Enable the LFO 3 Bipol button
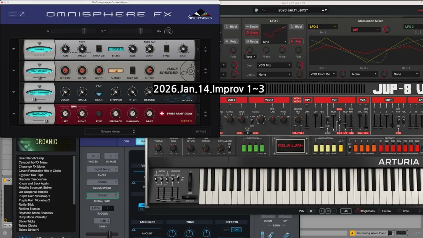Image resolution: width=423 pixels, height=238 pixels. [296, 26]
